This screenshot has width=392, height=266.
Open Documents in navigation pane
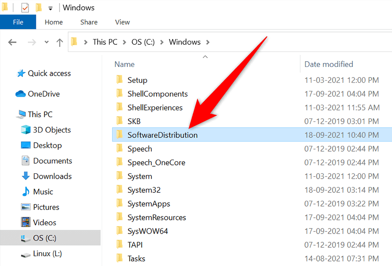[52, 161]
